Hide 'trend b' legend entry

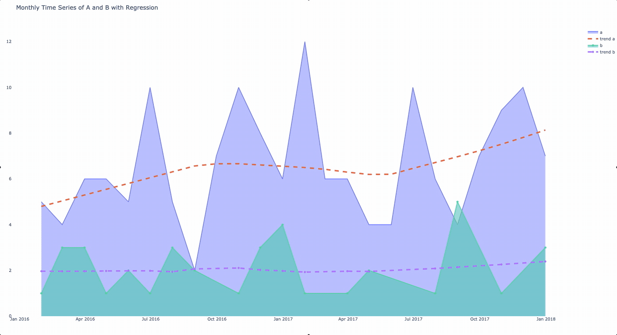pos(601,52)
